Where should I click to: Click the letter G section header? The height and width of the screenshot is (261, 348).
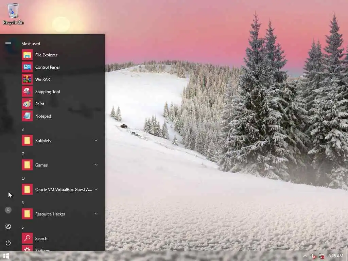23,154
